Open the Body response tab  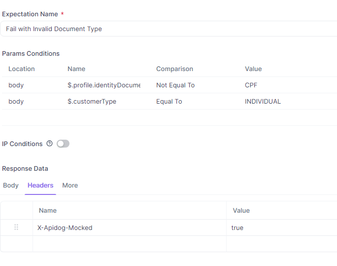(x=11, y=186)
